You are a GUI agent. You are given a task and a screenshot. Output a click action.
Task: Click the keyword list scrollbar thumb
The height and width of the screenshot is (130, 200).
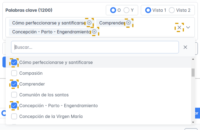[193, 72]
